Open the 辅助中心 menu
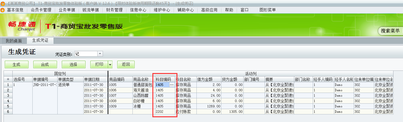The height and width of the screenshot is (122, 403). tap(186, 10)
